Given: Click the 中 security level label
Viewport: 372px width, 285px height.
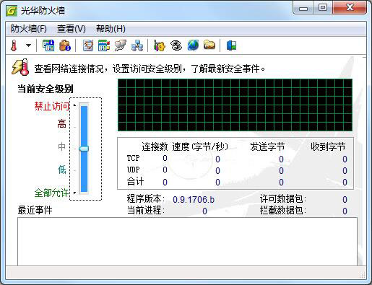Looking at the screenshot, I should [x=61, y=146].
